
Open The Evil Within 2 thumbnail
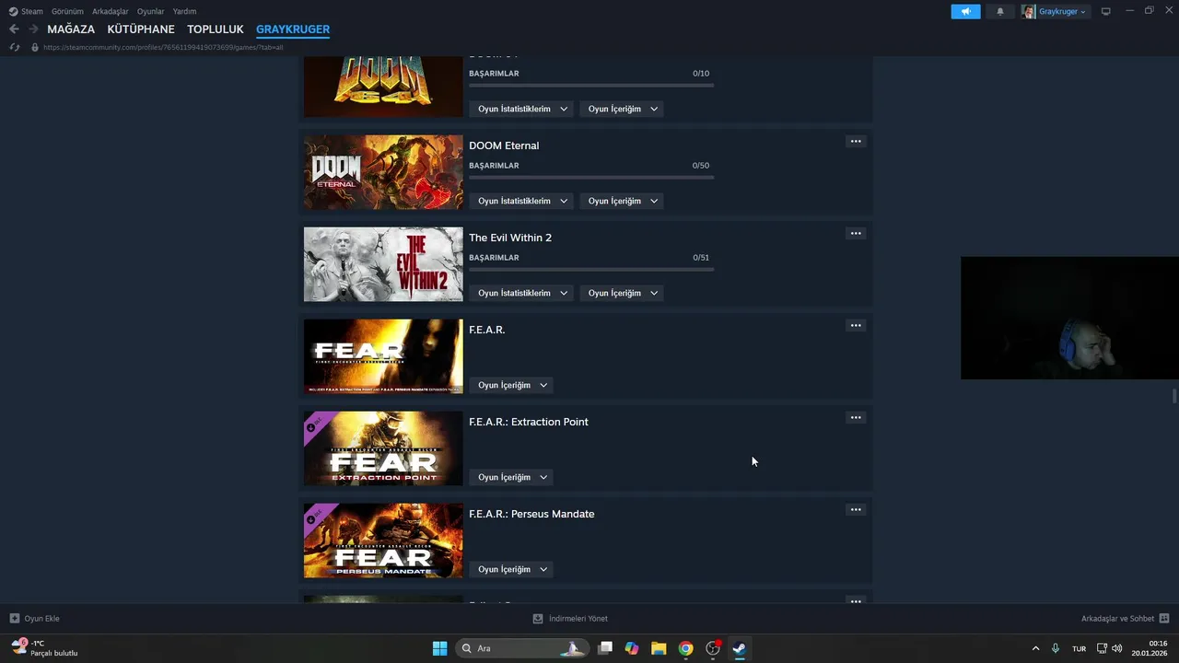[x=383, y=264]
